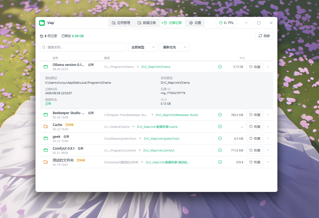Click the 名称 column header

point(55,58)
